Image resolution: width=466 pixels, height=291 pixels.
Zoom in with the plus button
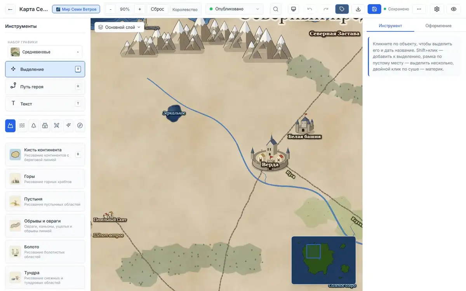coord(140,9)
